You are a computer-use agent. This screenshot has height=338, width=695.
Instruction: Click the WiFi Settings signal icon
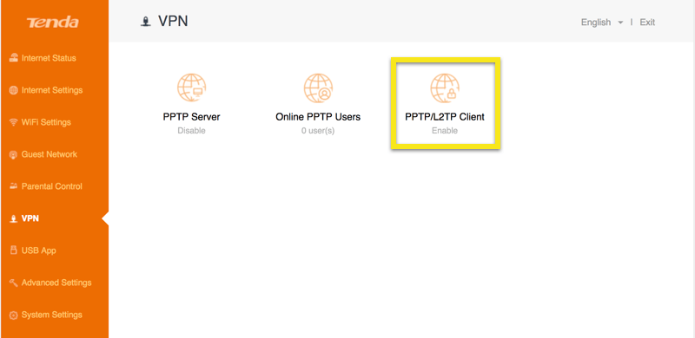[13, 122]
